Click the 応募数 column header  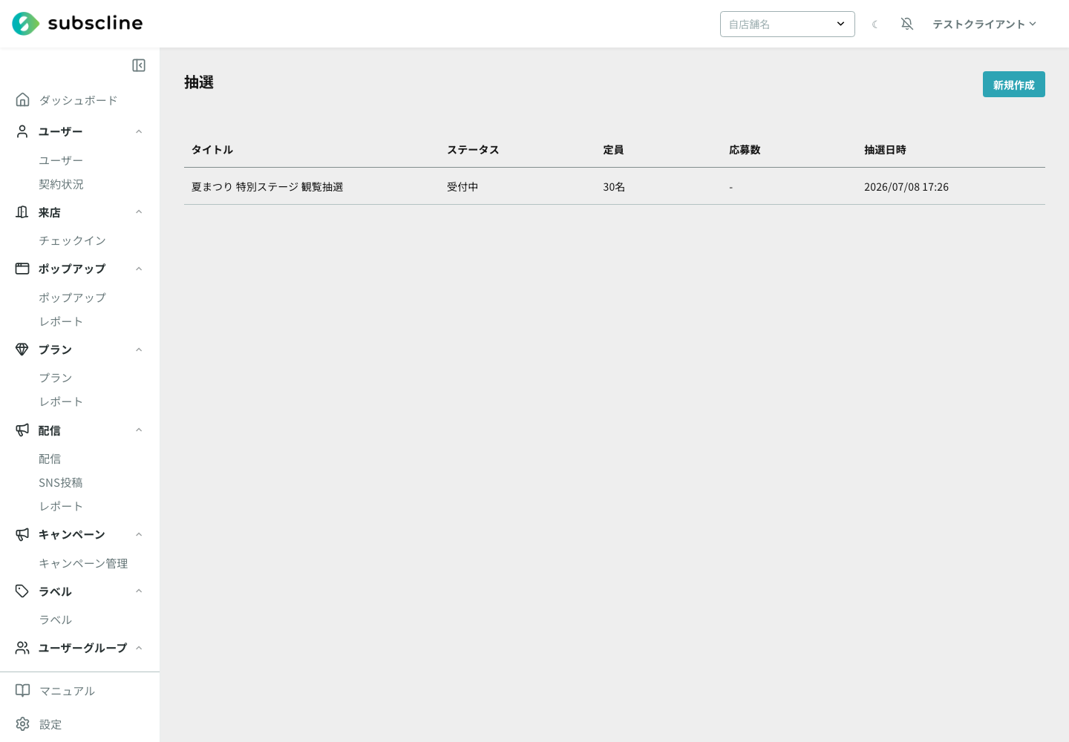click(x=745, y=150)
